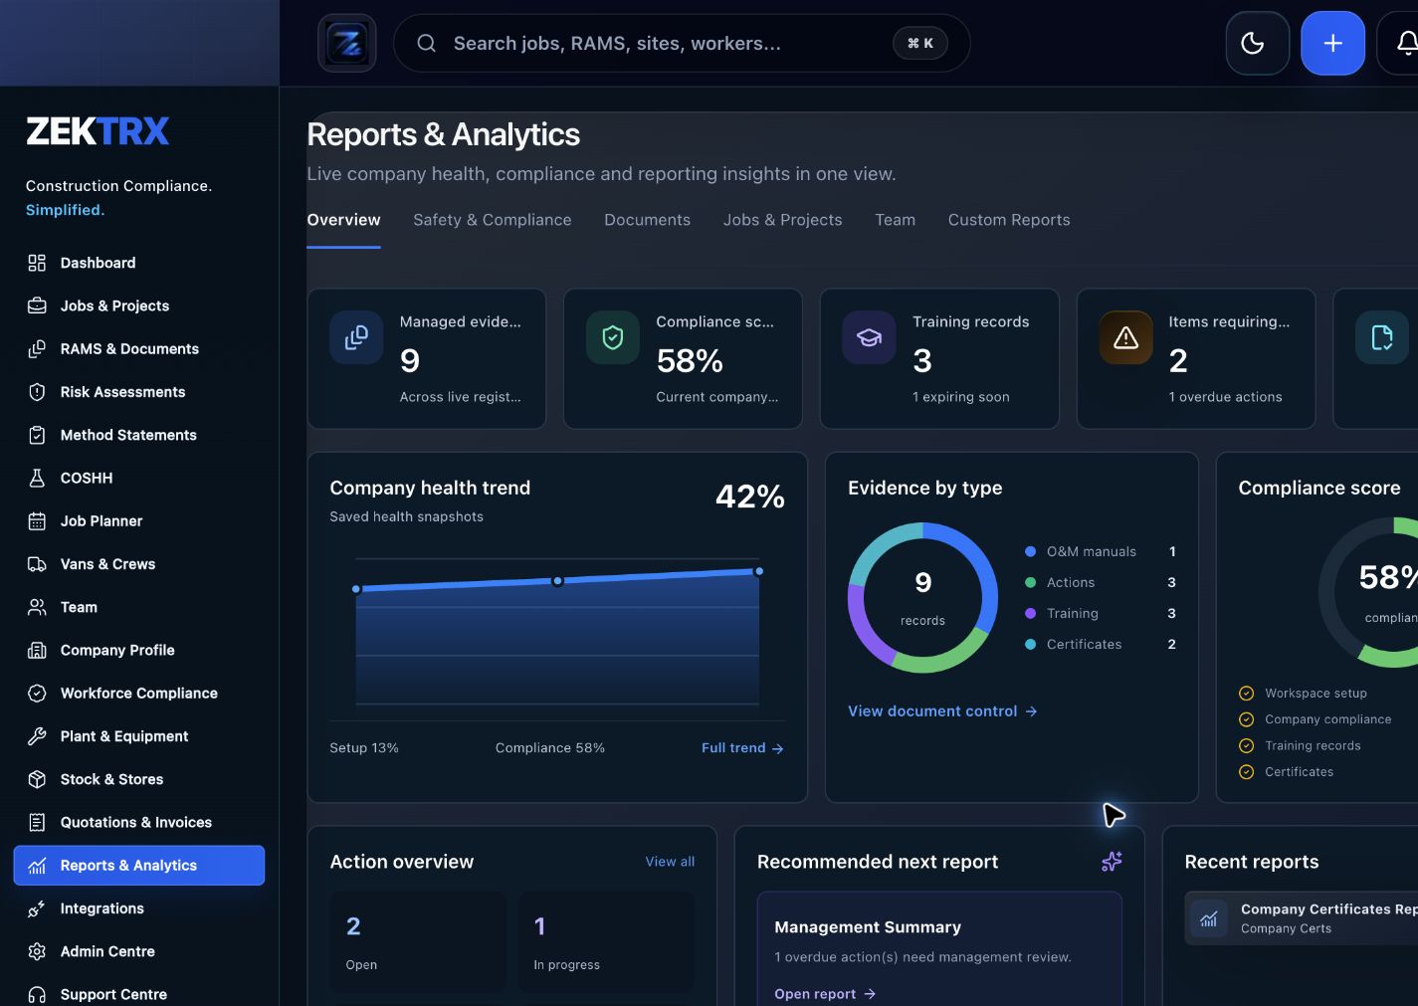
Task: Switch to the Jobs & Projects tab
Action: click(782, 220)
